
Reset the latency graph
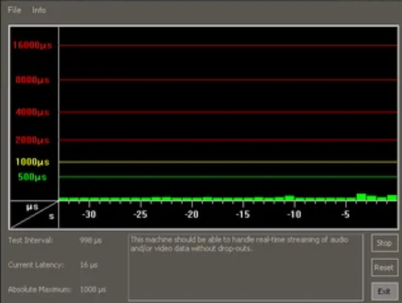[384, 267]
